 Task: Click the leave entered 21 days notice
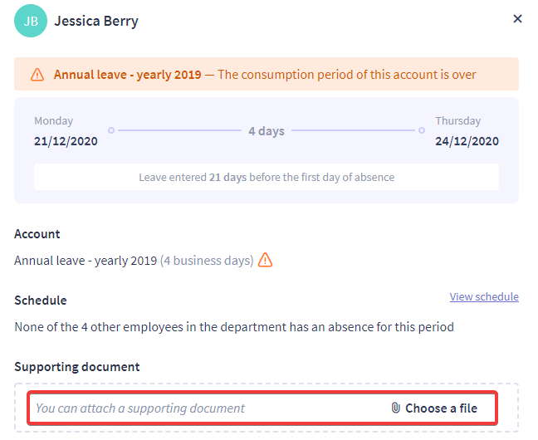point(267,177)
